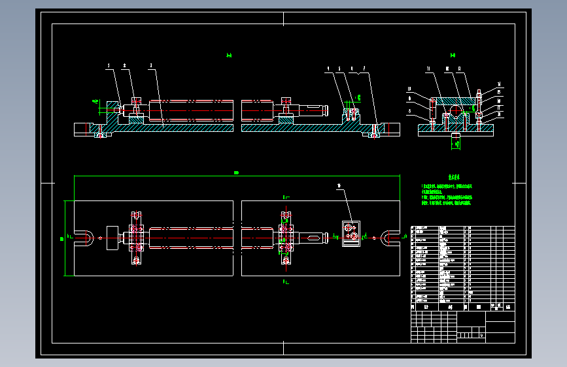The height and width of the screenshot is (367, 567).
Task: Select the green technical requirements paragraph
Action: (447, 195)
